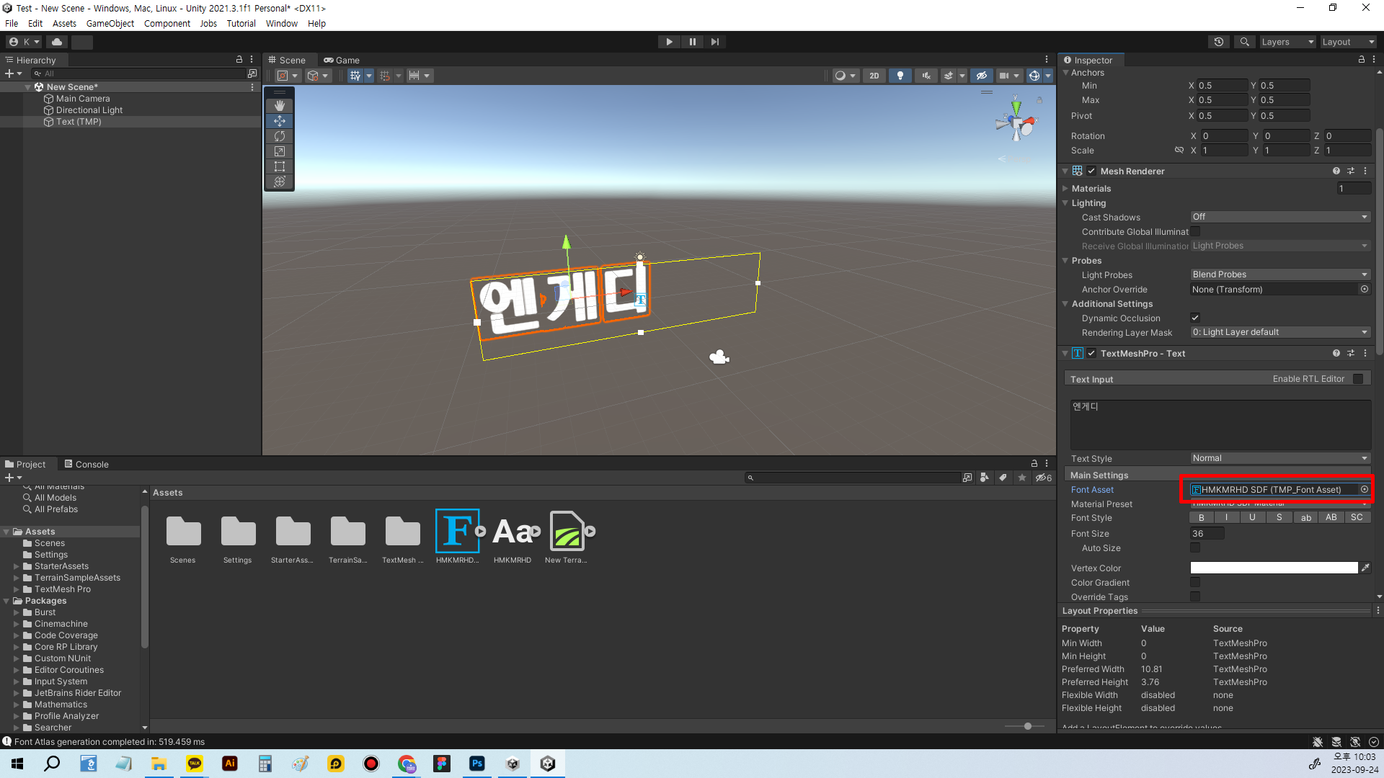The height and width of the screenshot is (778, 1384).
Task: Select the Rotate tool in Scene
Action: [x=280, y=136]
